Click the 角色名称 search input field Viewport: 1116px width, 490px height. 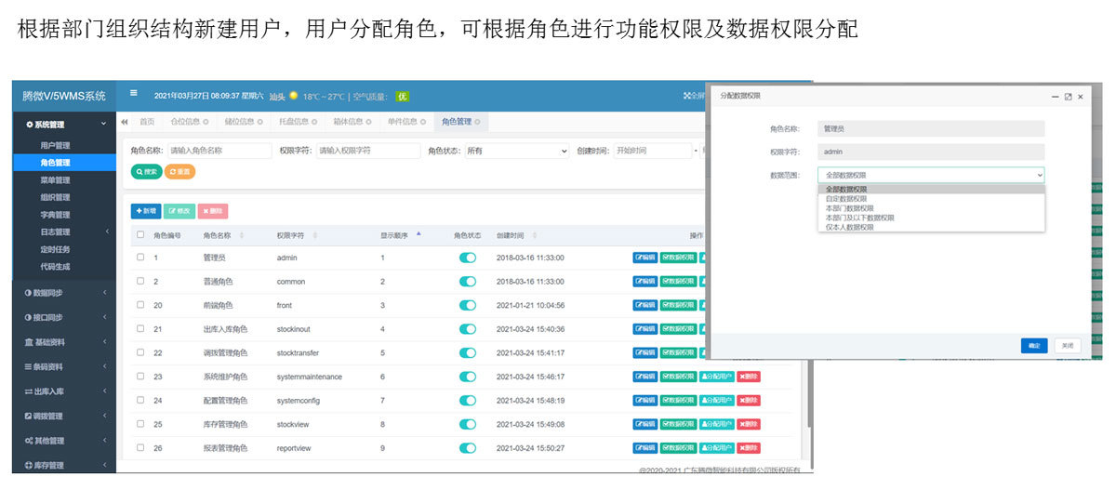pyautogui.click(x=206, y=151)
